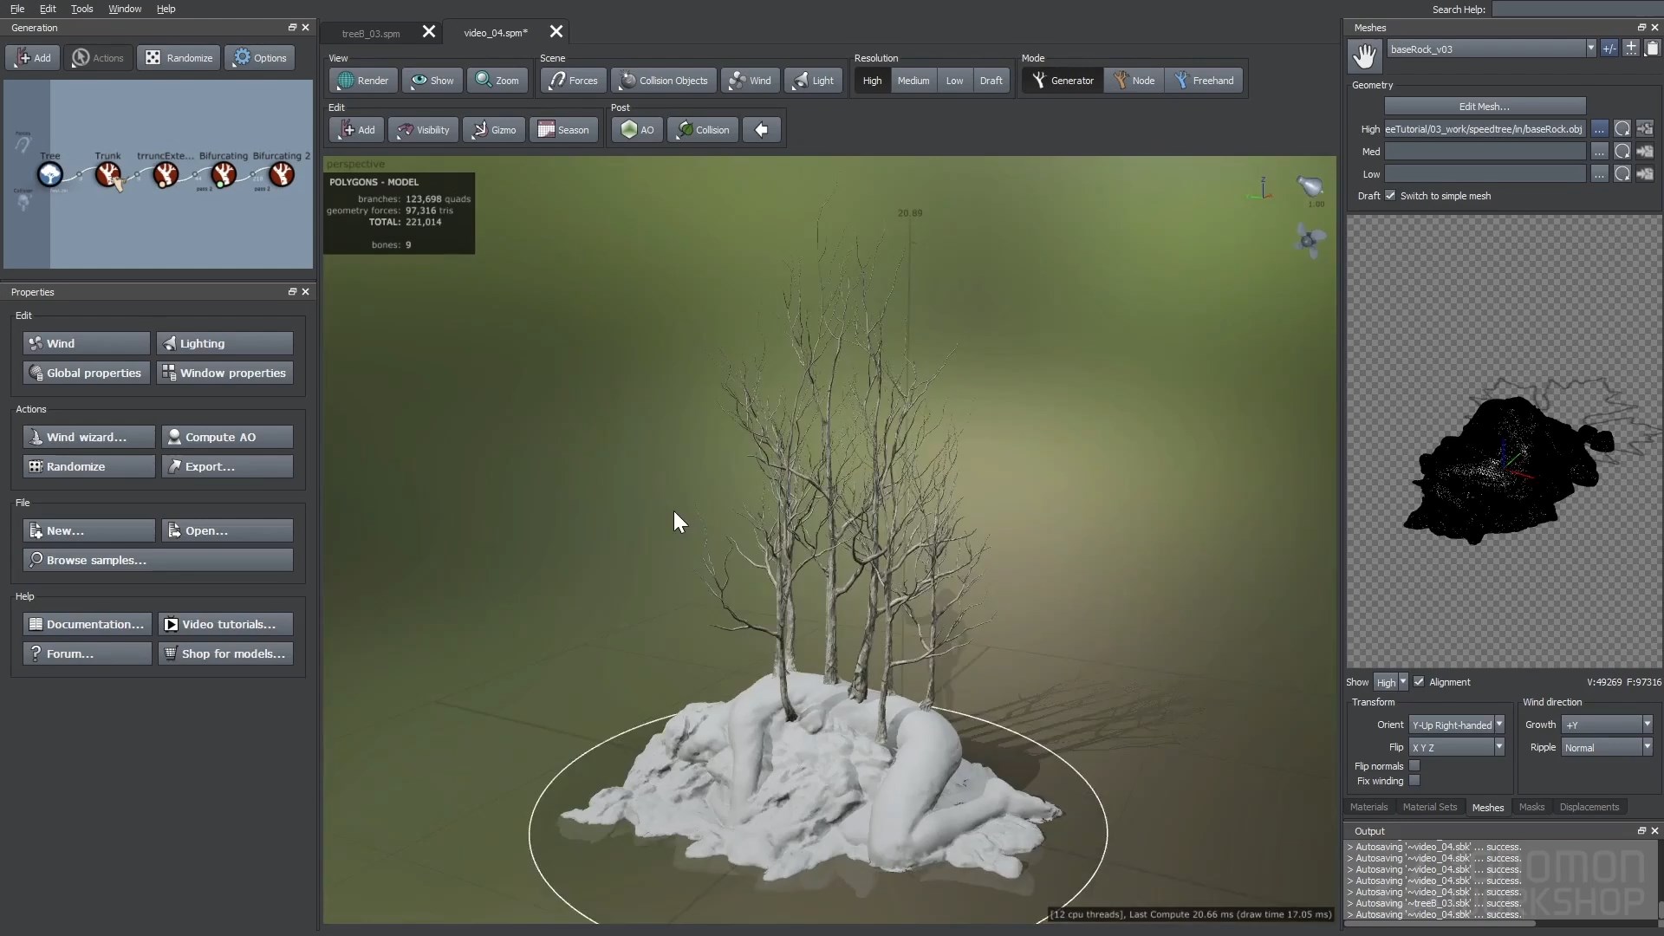Screen dimensions: 1664x936
Task: Open the Wind Wizard
Action: (87, 437)
